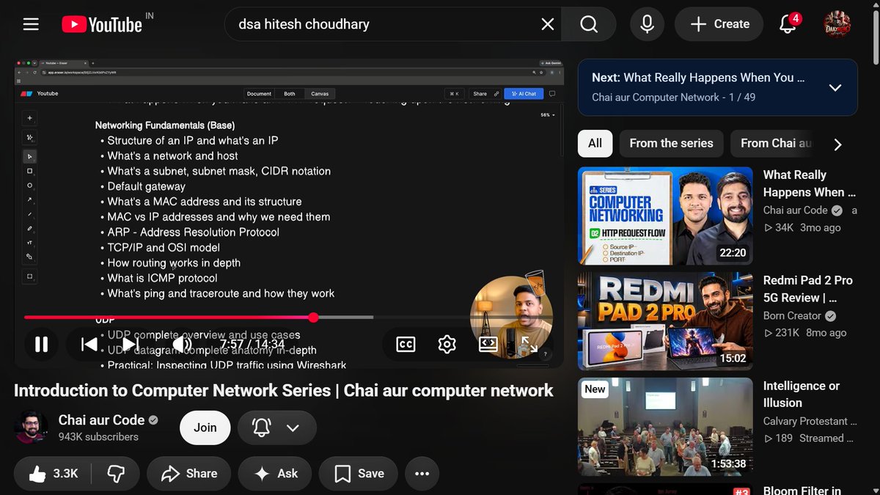This screenshot has height=495, width=880.
Task: Share the video
Action: click(189, 474)
